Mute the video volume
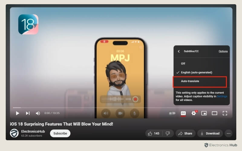The image size is (242, 151). pyautogui.click(x=38, y=113)
